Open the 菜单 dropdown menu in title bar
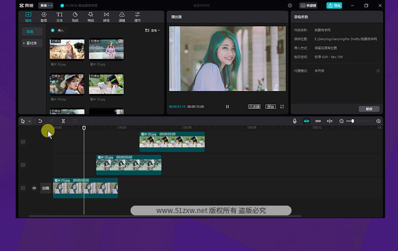398x251 pixels. click(46, 6)
